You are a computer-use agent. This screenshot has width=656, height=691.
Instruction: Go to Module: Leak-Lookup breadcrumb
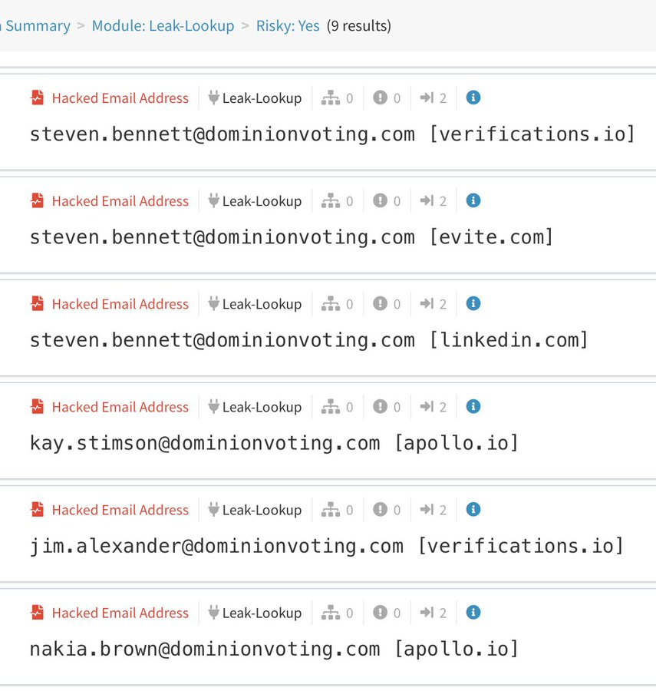click(163, 26)
